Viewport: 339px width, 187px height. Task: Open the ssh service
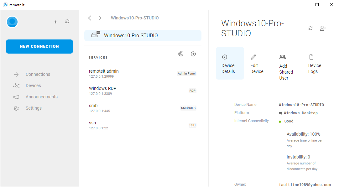pyautogui.click(x=143, y=125)
